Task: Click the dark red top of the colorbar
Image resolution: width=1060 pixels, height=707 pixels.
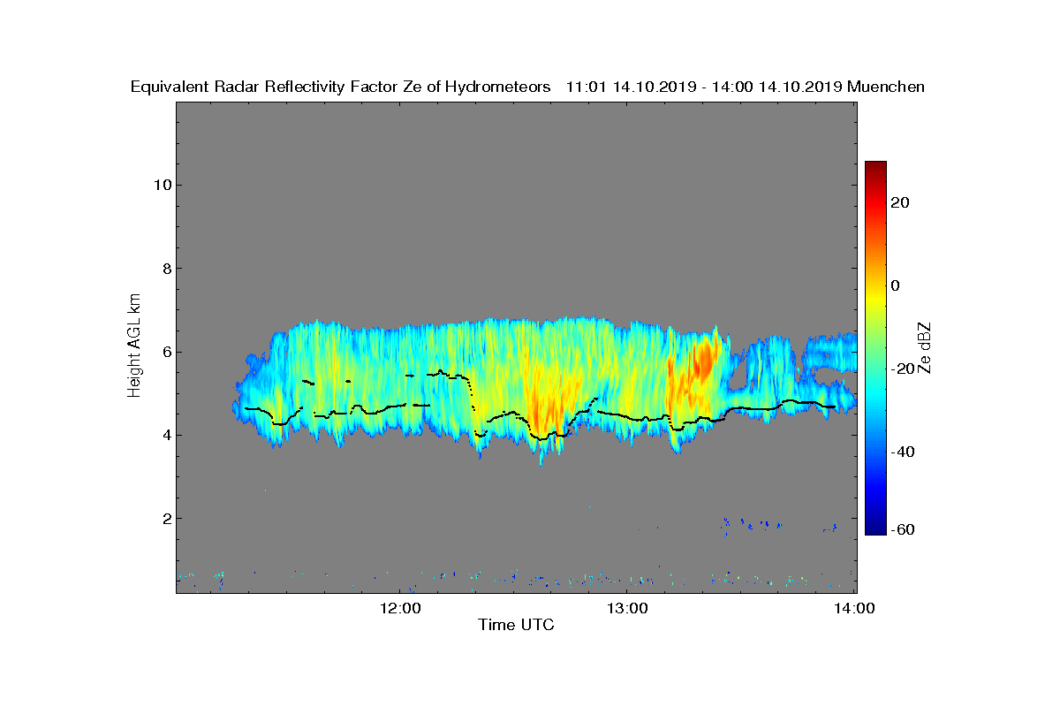Action: (x=875, y=167)
